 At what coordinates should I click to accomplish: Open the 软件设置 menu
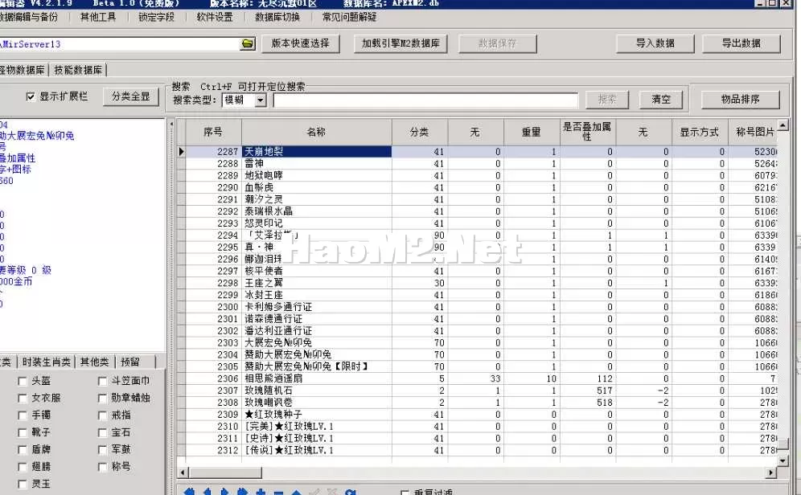(215, 17)
